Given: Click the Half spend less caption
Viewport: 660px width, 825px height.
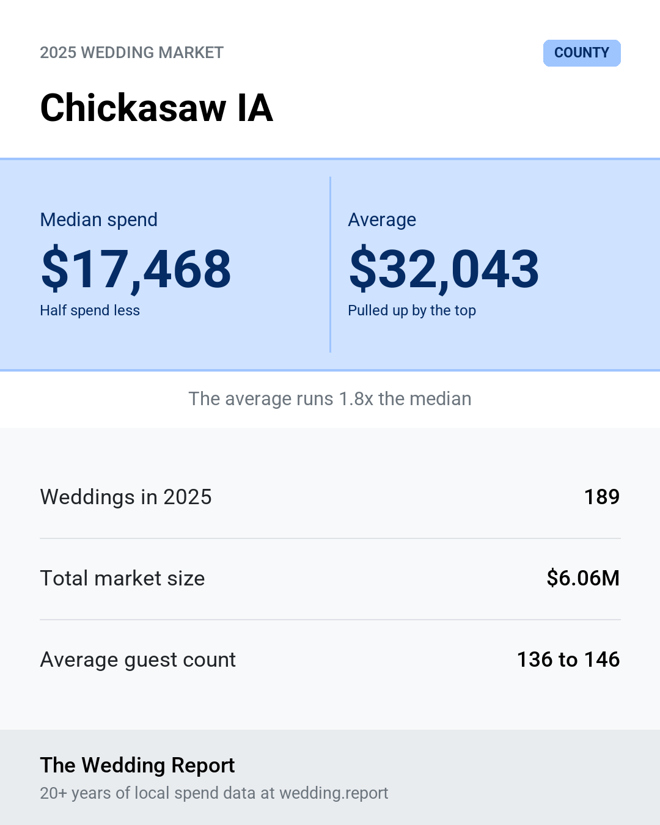Looking at the screenshot, I should coord(90,310).
